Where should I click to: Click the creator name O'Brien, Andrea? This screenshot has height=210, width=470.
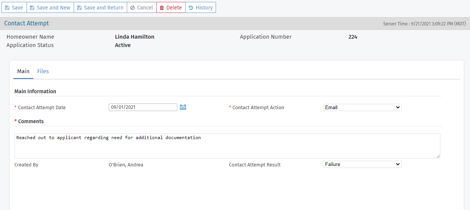pos(126,165)
